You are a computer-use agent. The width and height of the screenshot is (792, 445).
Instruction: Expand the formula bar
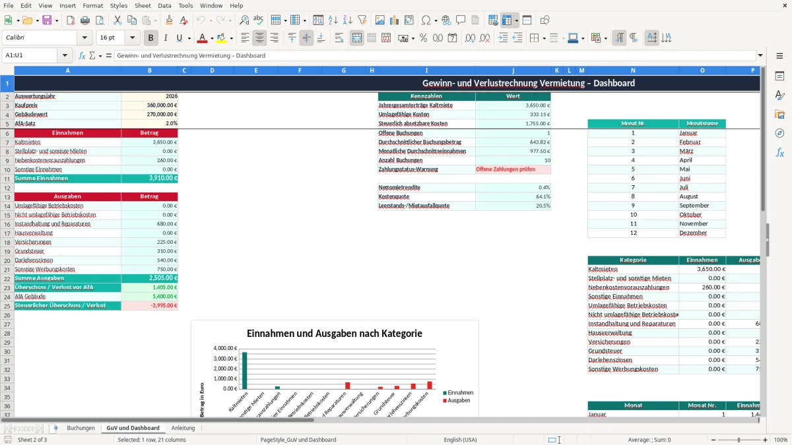[x=760, y=55]
